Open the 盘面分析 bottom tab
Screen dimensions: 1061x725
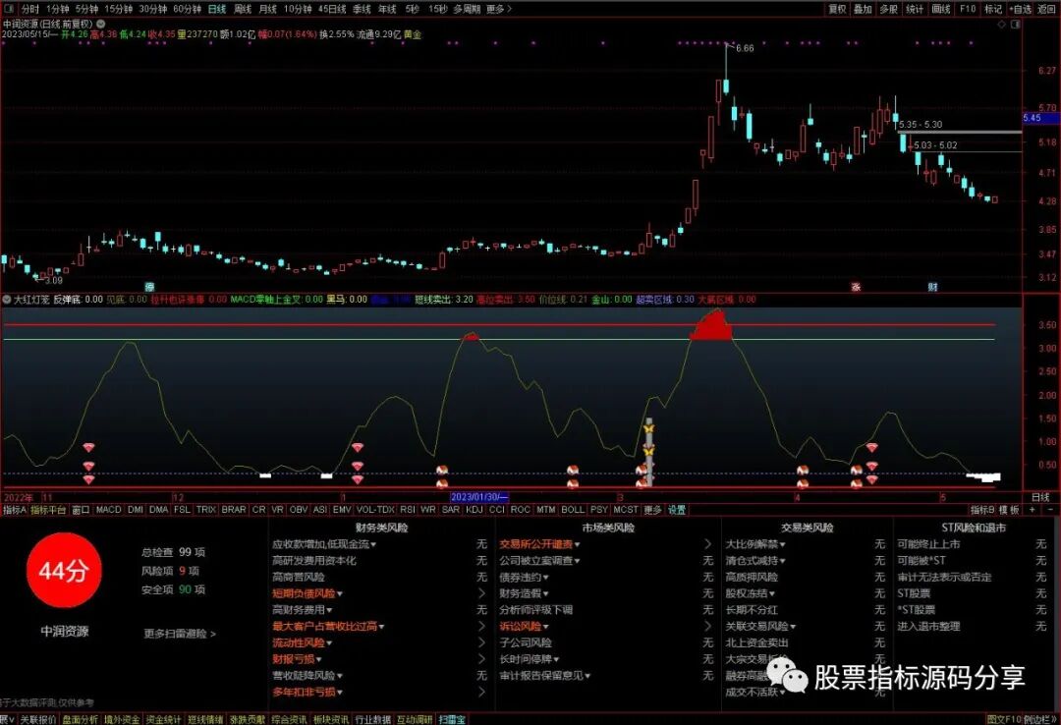tap(80, 719)
